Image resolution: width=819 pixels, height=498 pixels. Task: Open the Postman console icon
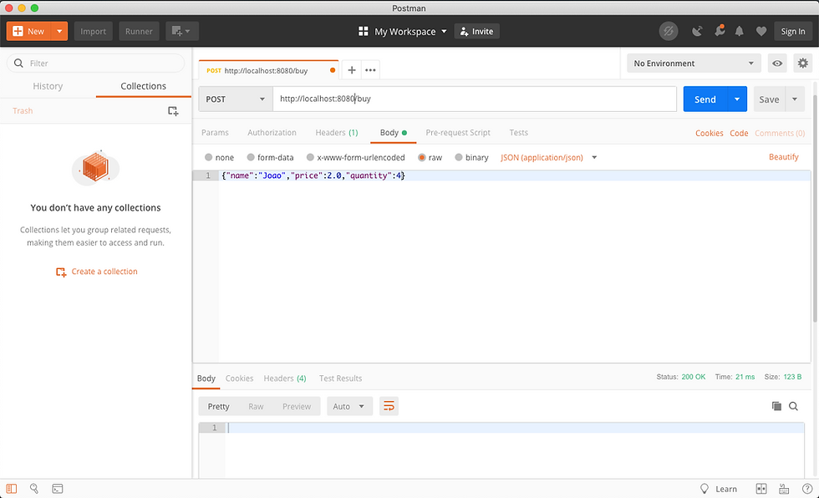[x=58, y=489]
